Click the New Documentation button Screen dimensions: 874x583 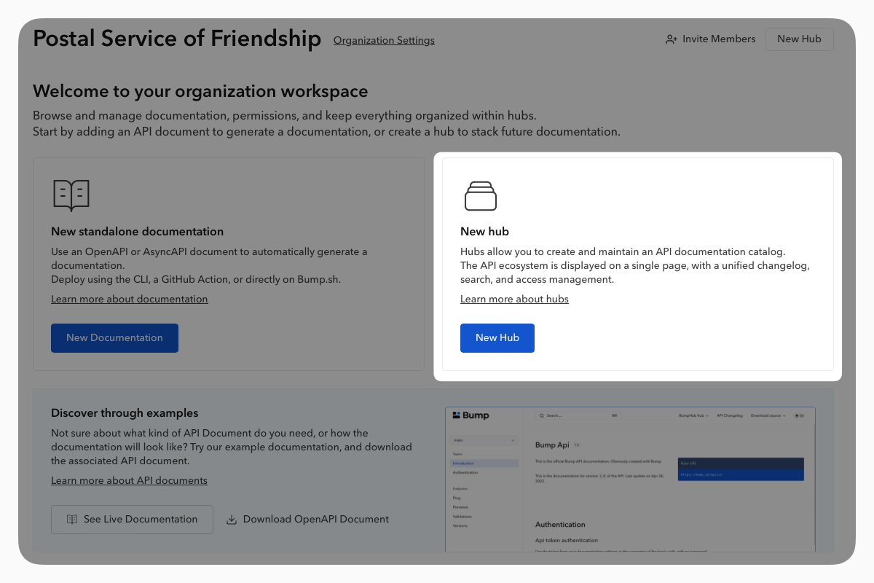tap(114, 338)
